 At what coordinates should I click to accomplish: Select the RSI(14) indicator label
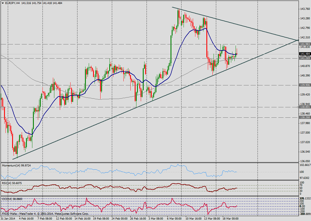coord(11,183)
